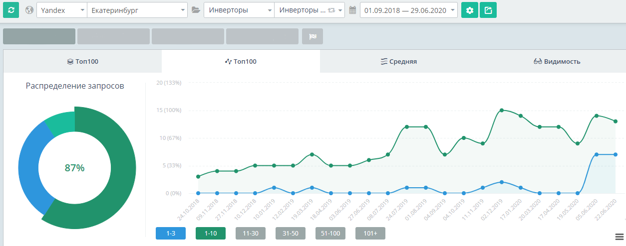This screenshot has width=626, height=246.
Task: Toggle the 11-30 position series
Action: coord(251,233)
